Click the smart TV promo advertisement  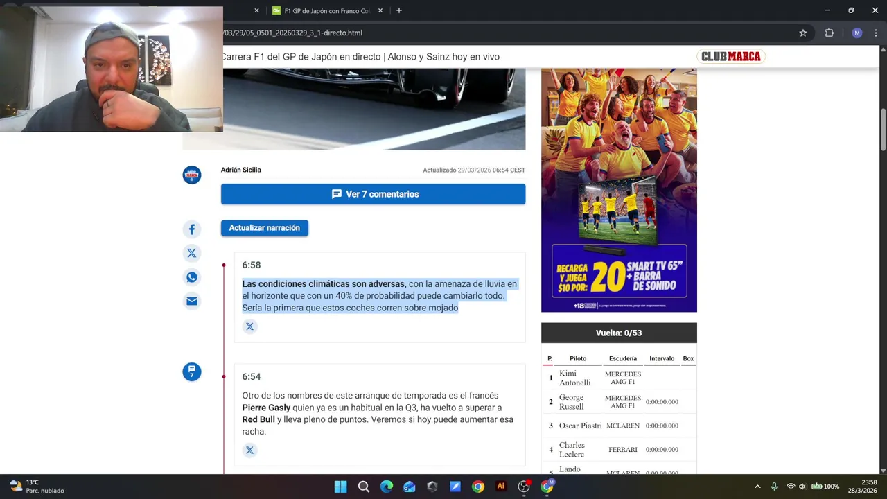[x=619, y=190]
